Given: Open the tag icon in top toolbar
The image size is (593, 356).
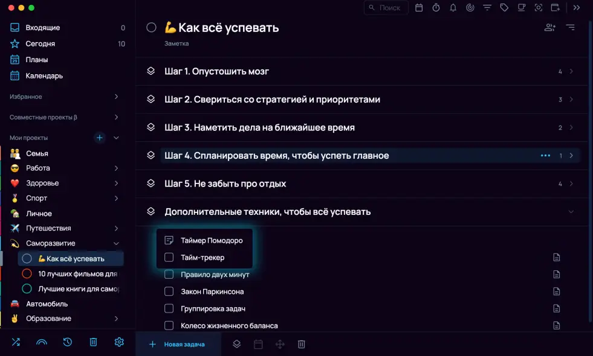Looking at the screenshot, I should (504, 8).
